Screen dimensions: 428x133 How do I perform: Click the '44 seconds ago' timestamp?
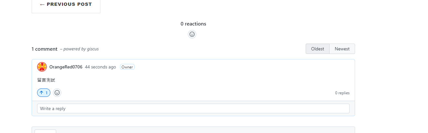pyautogui.click(x=100, y=67)
